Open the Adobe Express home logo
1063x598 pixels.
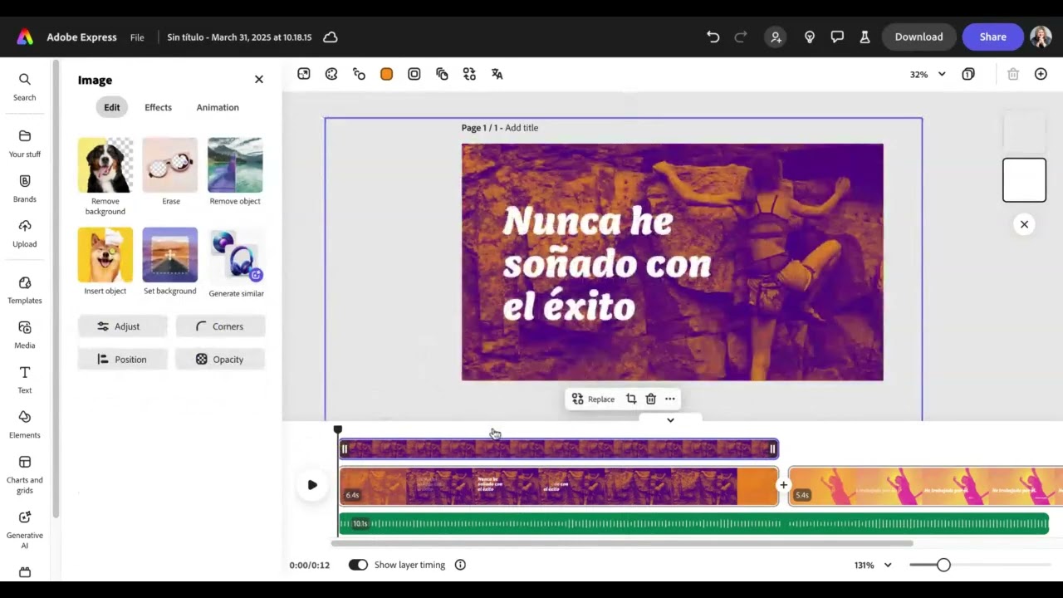(x=25, y=37)
